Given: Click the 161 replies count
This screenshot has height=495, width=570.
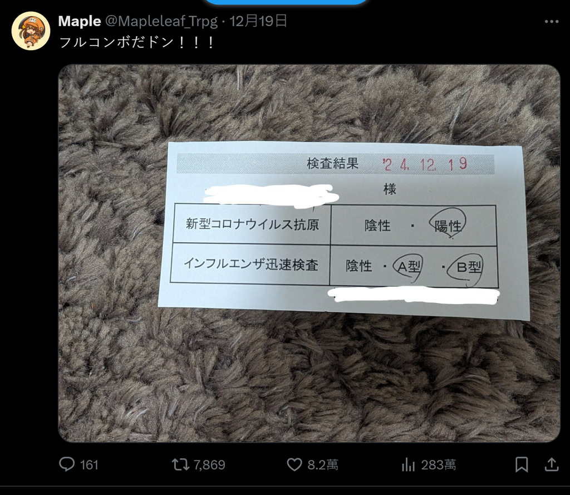Looking at the screenshot, I should point(89,465).
